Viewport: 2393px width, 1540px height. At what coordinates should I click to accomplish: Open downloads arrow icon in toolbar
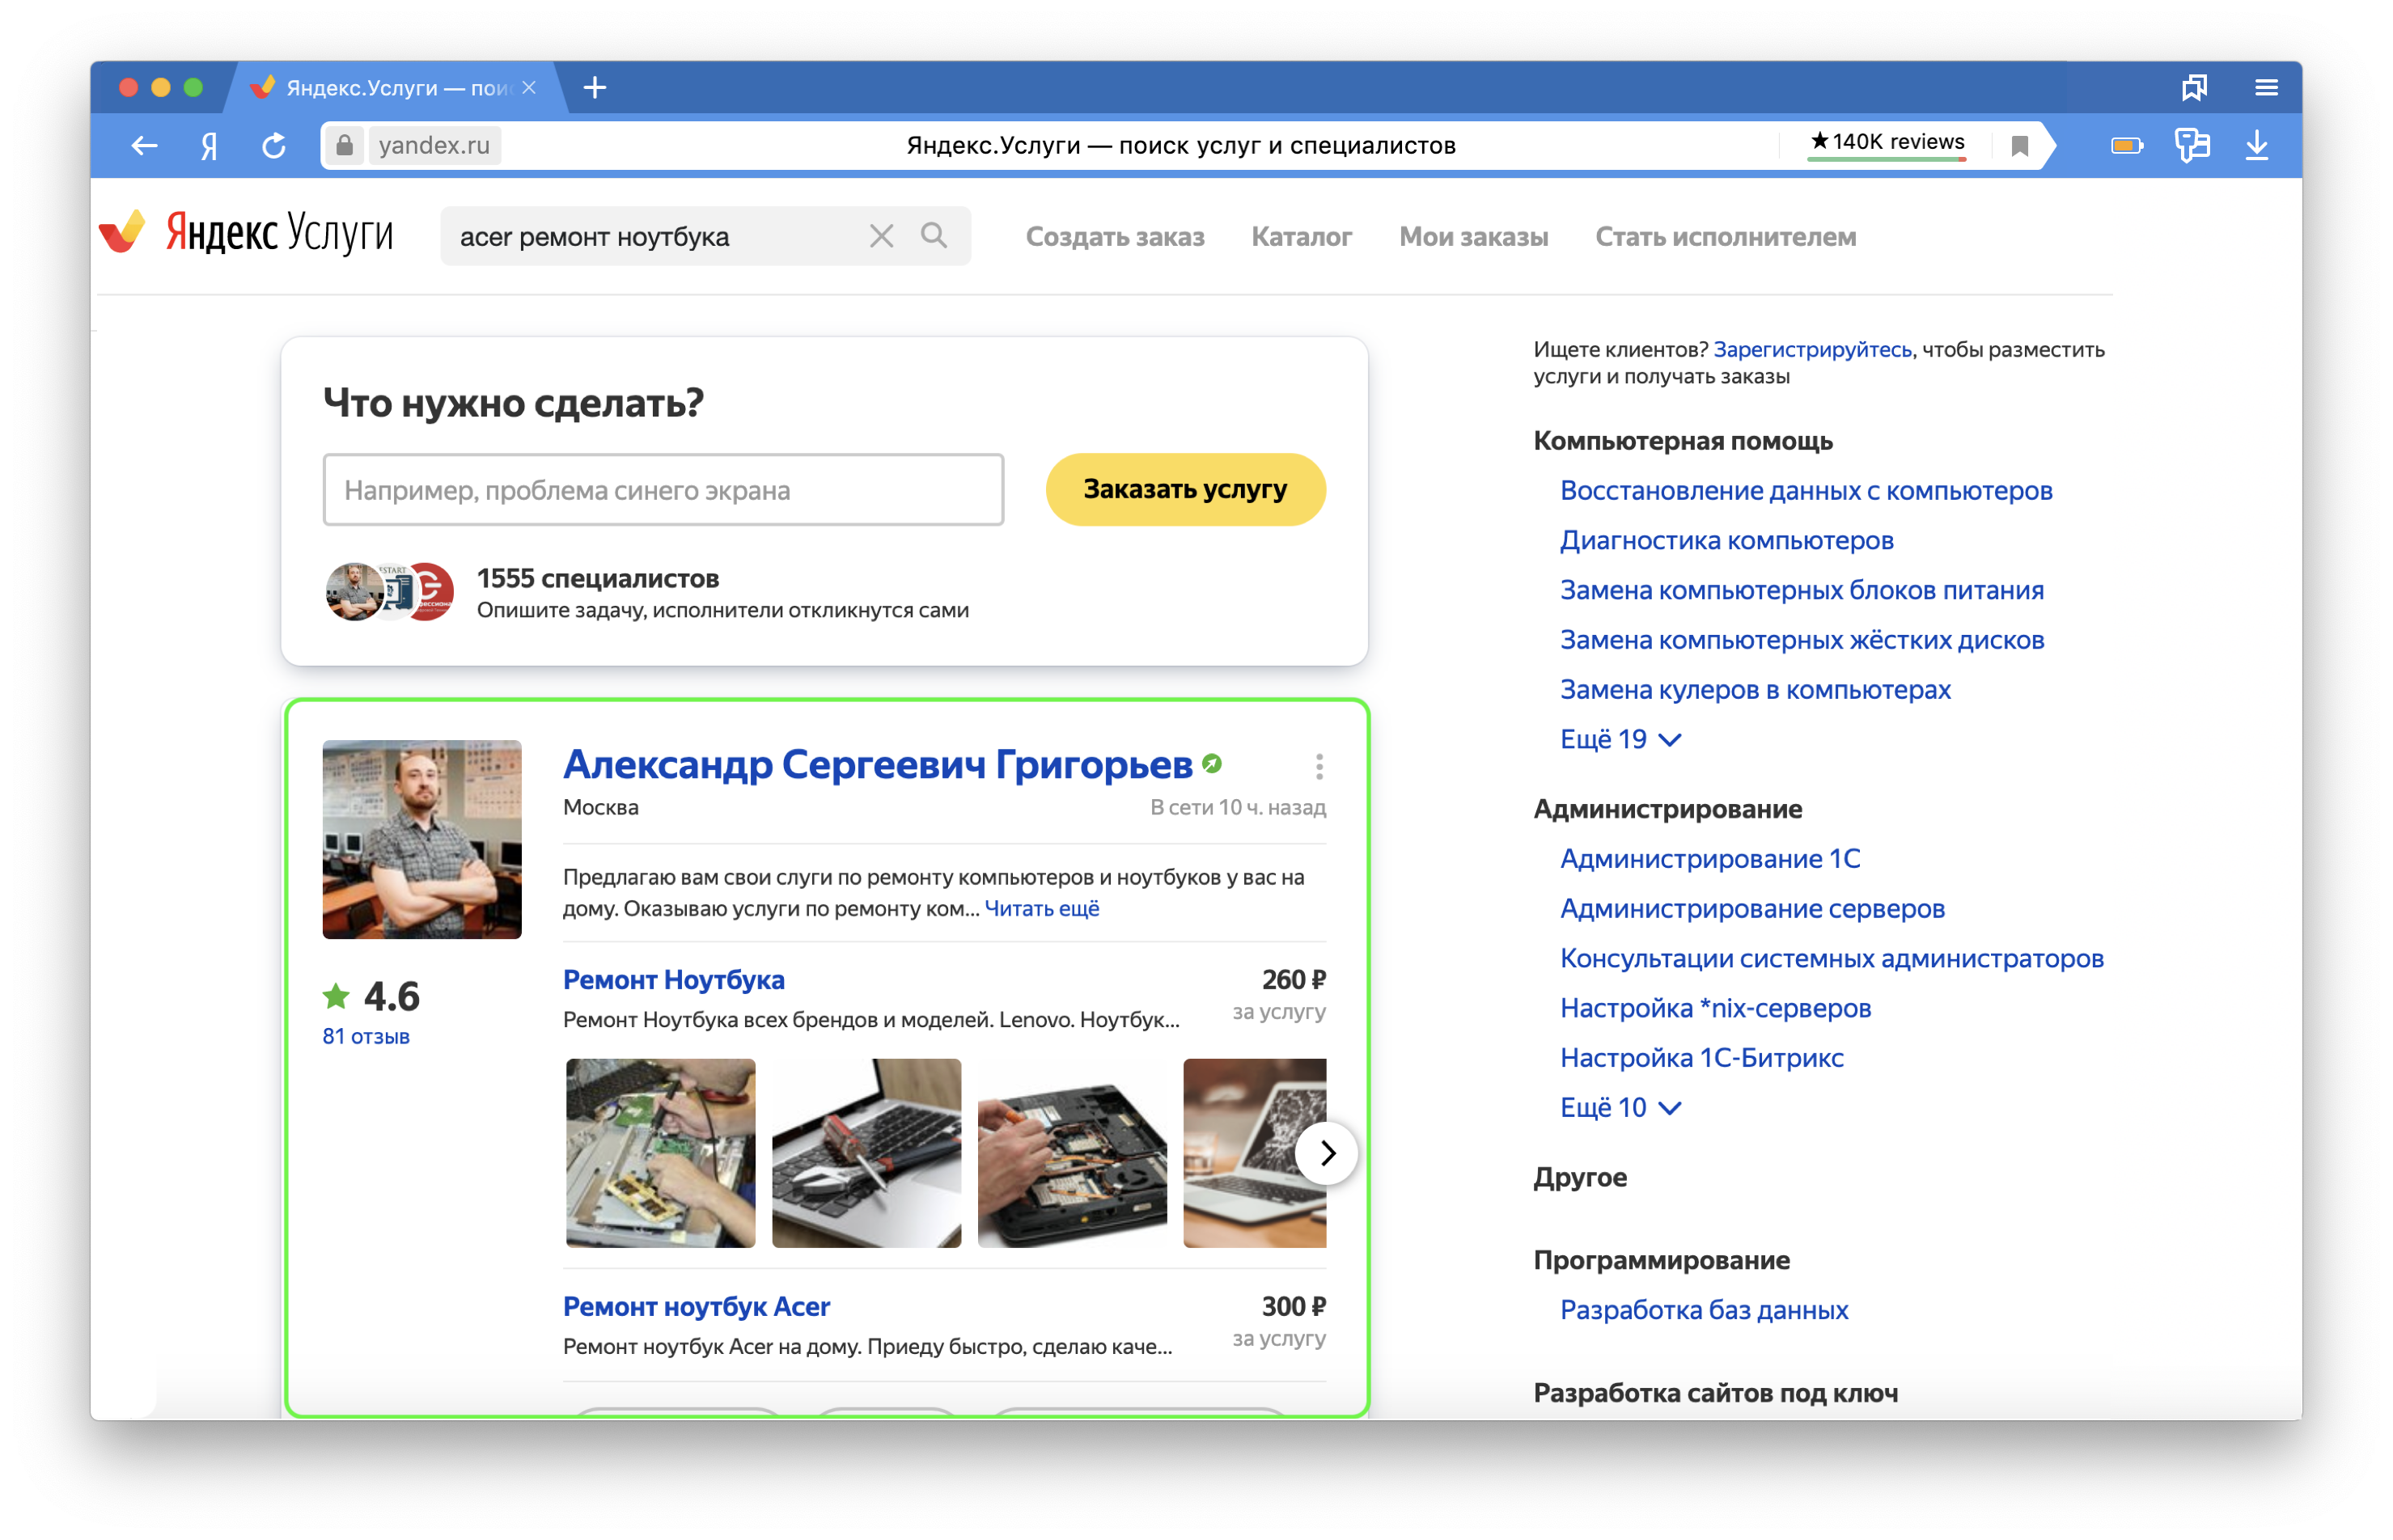click(x=2257, y=146)
